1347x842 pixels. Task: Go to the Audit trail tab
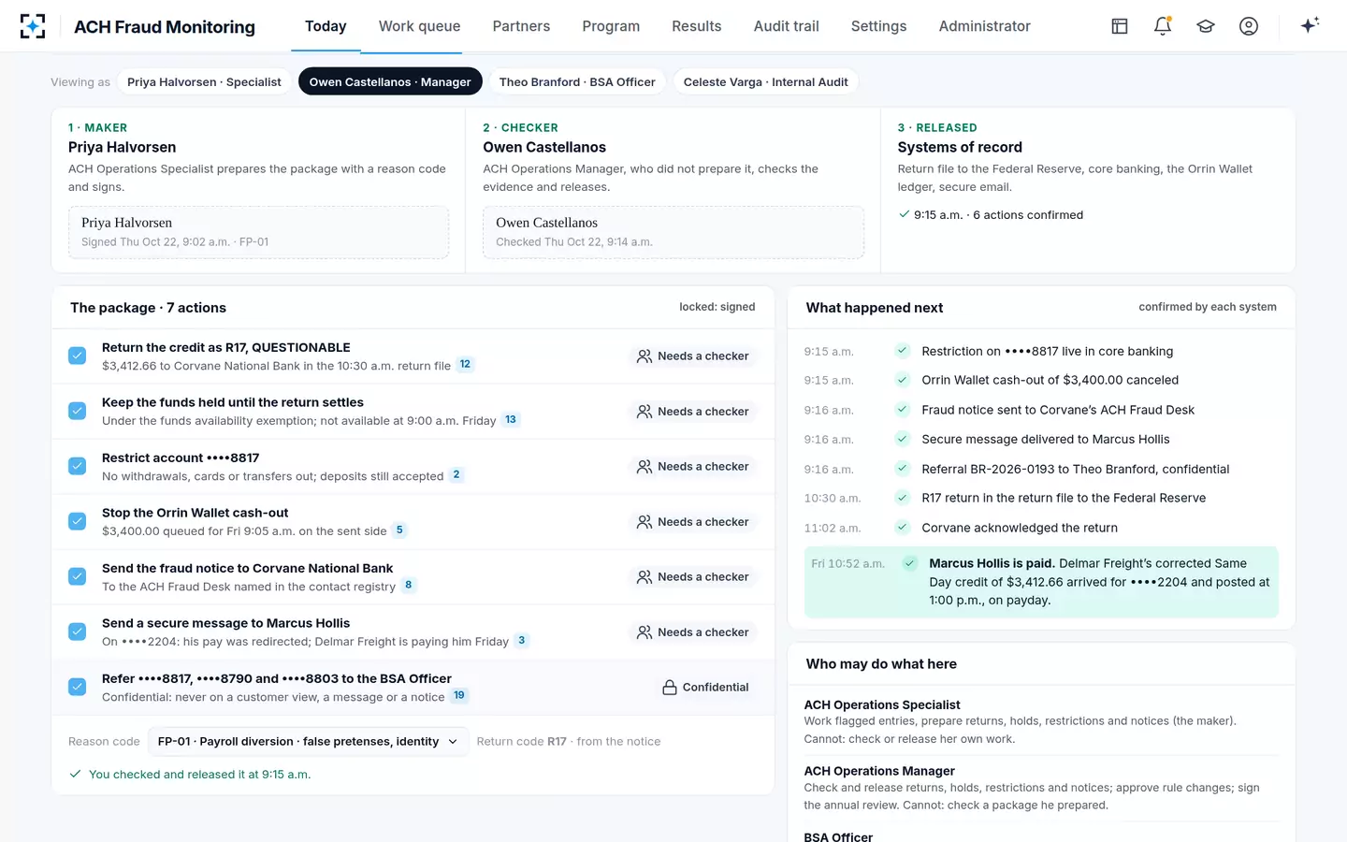787,26
